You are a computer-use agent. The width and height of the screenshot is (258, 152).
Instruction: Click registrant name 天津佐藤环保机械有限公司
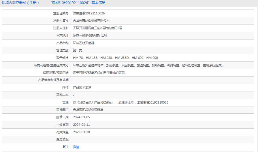click(x=91, y=20)
